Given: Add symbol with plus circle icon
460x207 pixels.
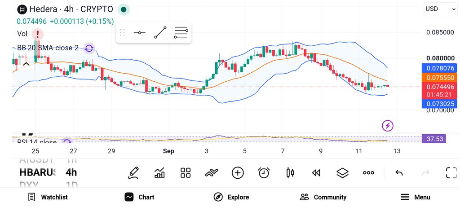Looking at the screenshot, I should (x=238, y=173).
